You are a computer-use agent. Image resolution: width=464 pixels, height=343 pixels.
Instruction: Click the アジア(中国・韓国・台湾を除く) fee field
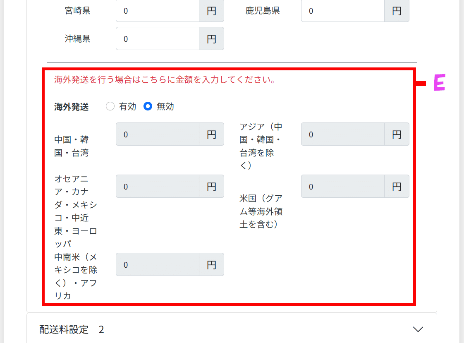[343, 134]
